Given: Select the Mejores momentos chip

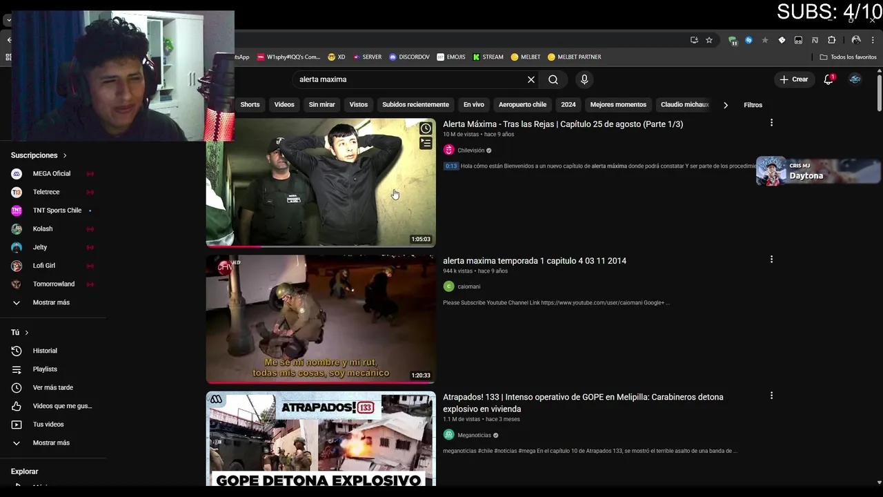Looking at the screenshot, I should pyautogui.click(x=618, y=105).
